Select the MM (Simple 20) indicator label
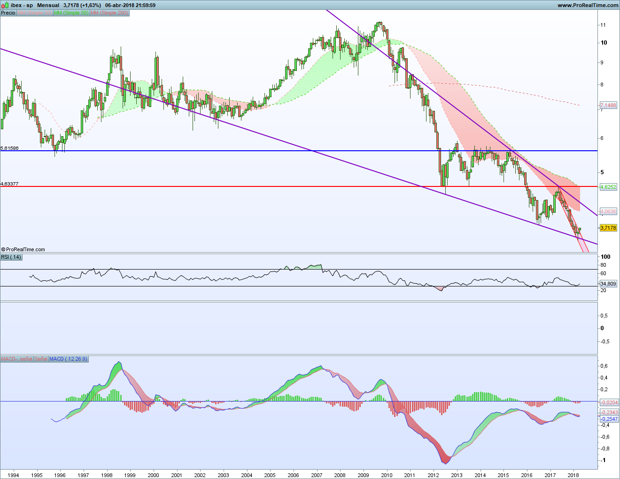 tap(34, 13)
